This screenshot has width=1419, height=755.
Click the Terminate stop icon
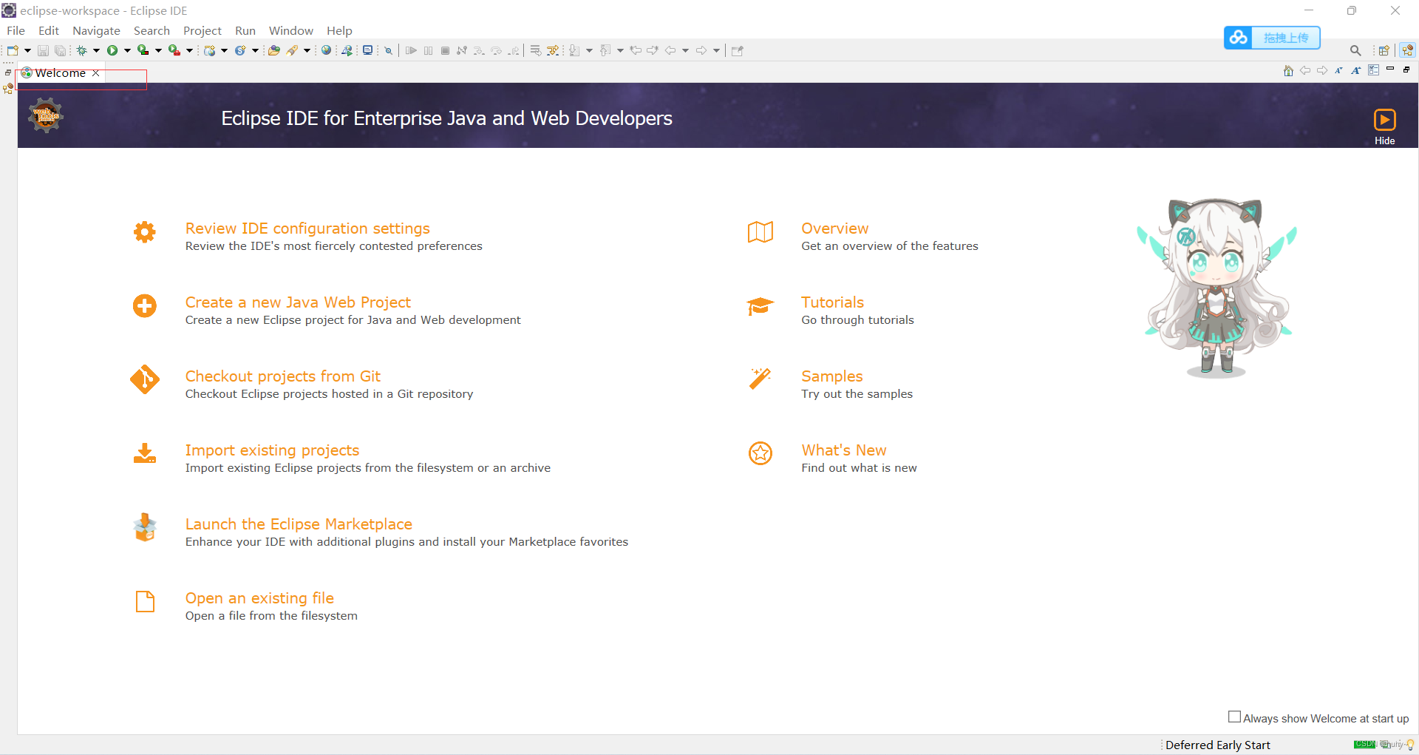point(445,50)
